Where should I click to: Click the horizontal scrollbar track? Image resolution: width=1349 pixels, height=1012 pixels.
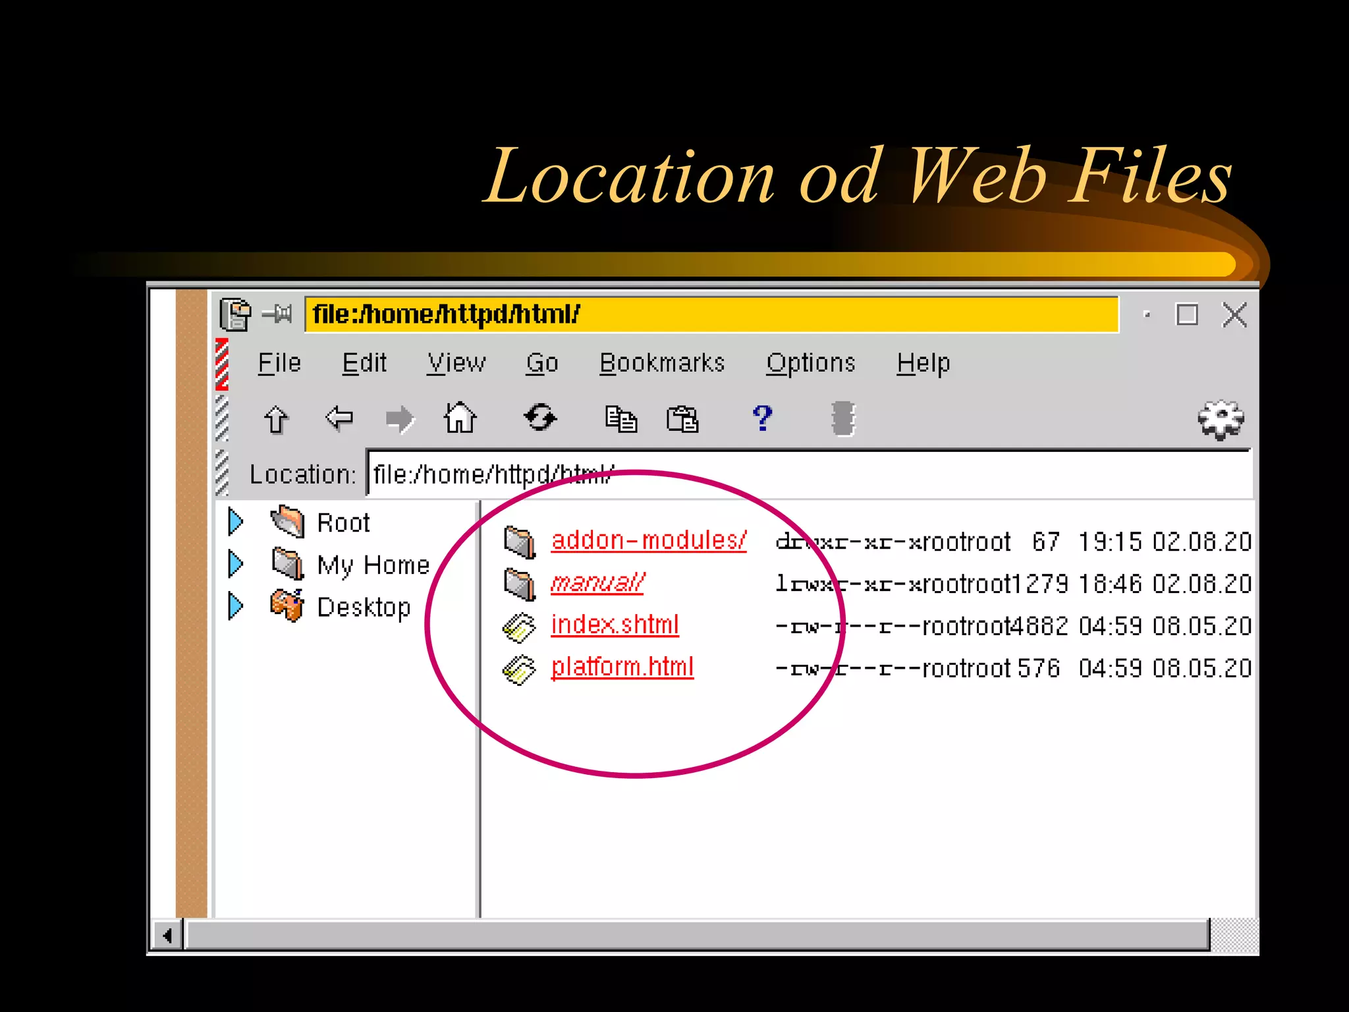[698, 935]
